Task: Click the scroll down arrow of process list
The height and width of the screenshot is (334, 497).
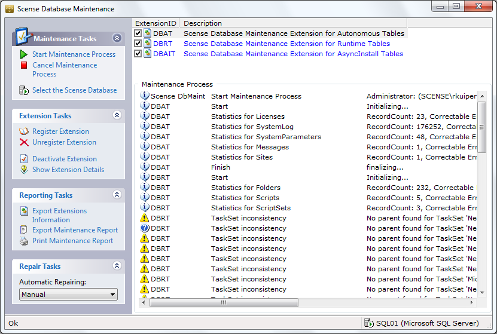Action: 482,293
